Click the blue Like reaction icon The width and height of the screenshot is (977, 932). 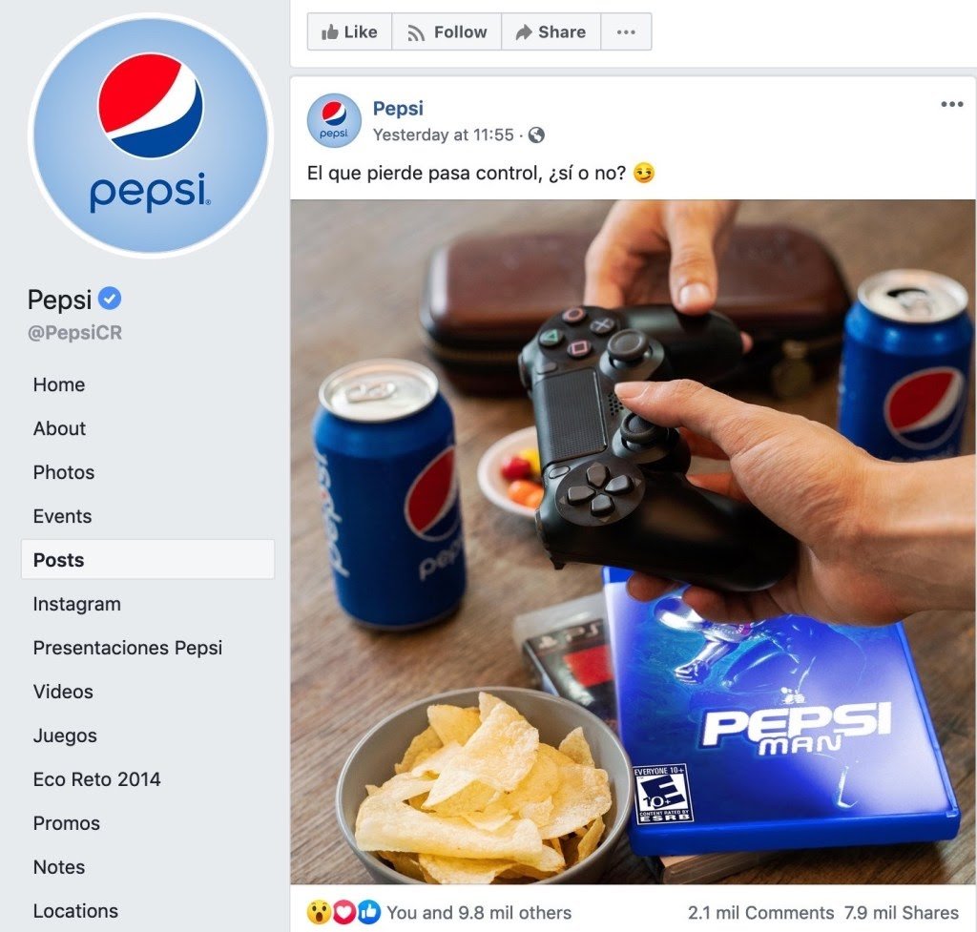pyautogui.click(x=369, y=913)
